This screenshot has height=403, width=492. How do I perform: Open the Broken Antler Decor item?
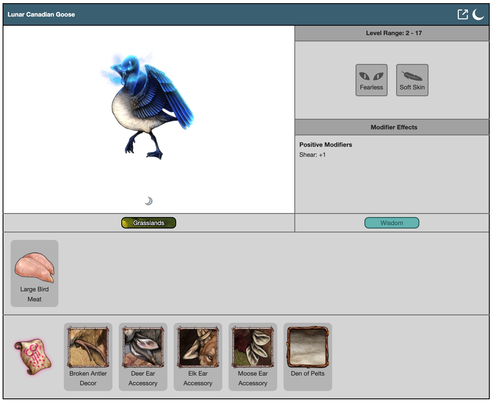point(88,356)
